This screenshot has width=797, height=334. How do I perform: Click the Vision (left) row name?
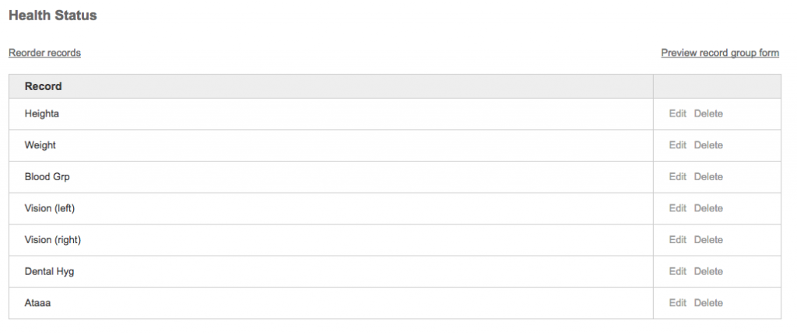pyautogui.click(x=50, y=208)
